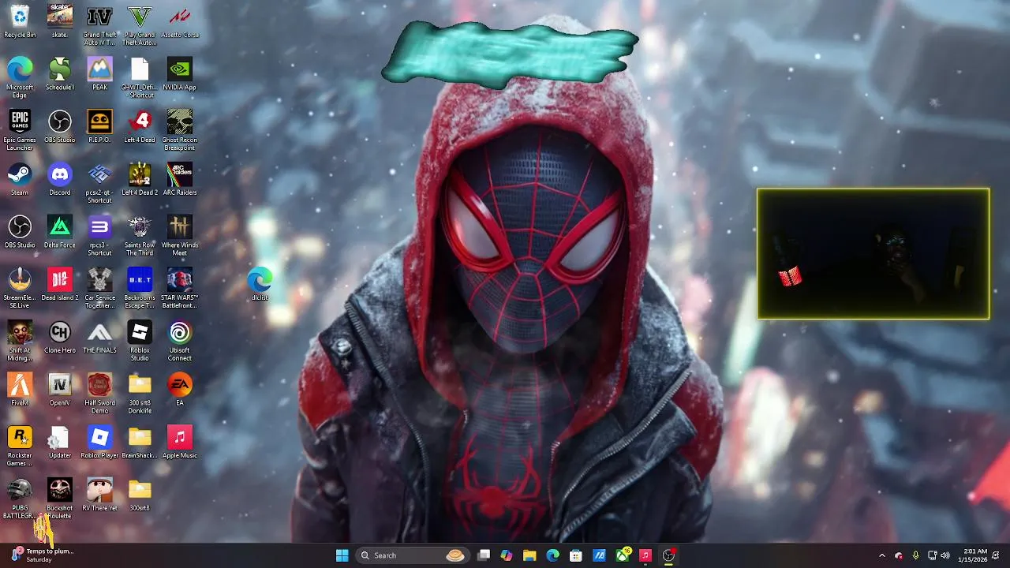Open Epic Games Launcher icon

point(20,130)
